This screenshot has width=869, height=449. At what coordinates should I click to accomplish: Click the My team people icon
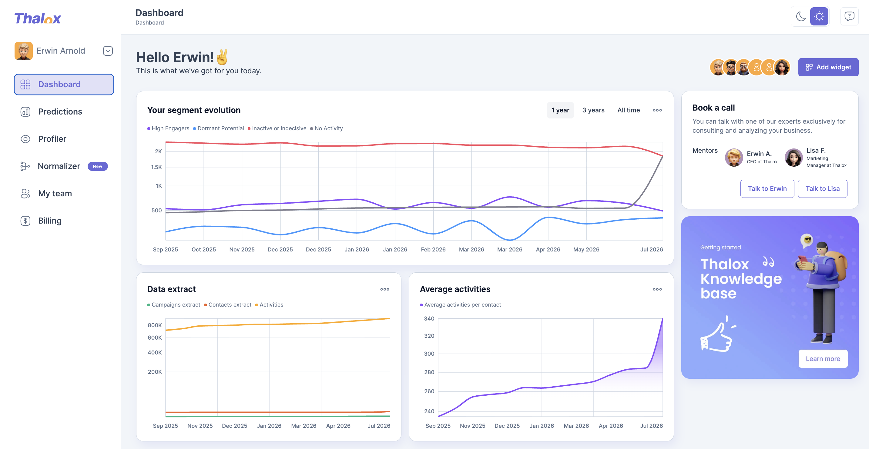(25, 194)
